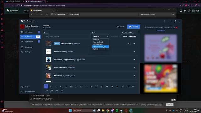Open the Learn more cookie link
This screenshot has height=113, width=201.
click(x=158, y=105)
